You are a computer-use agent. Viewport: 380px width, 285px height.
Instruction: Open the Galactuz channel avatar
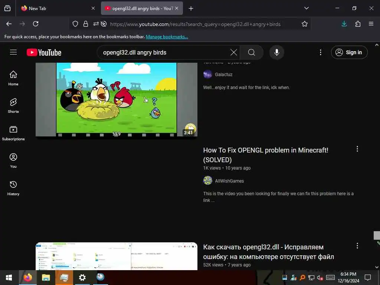[x=208, y=74]
